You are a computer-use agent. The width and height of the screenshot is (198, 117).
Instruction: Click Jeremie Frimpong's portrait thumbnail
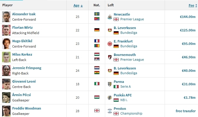6,71
